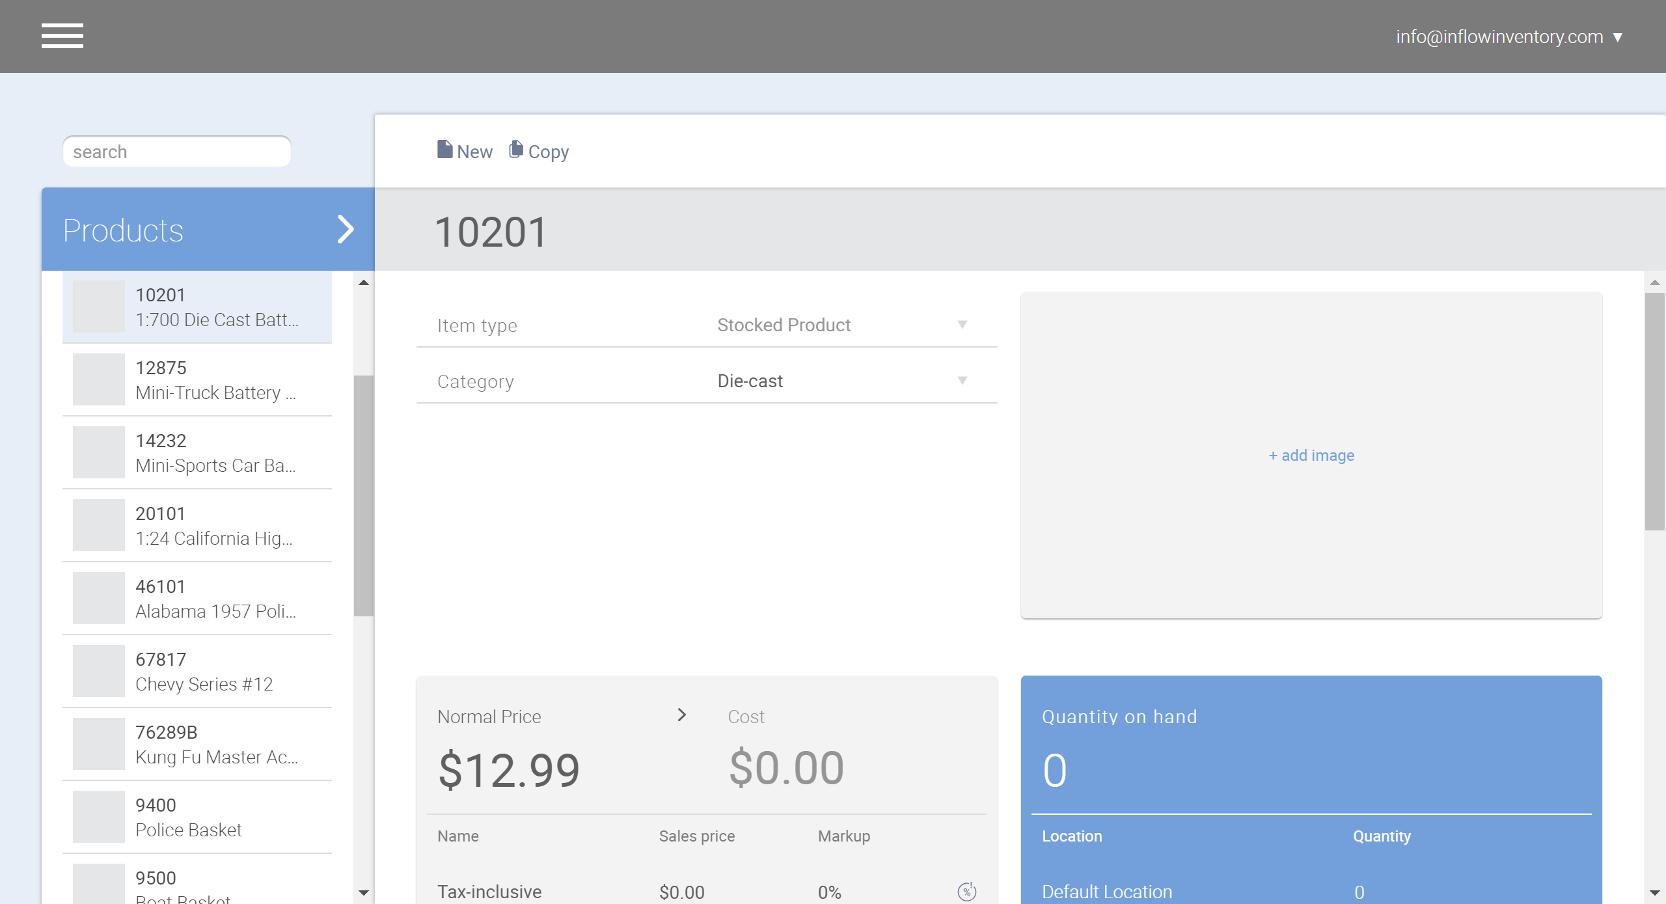This screenshot has height=904, width=1666.
Task: Click inside the search field
Action: tap(176, 151)
